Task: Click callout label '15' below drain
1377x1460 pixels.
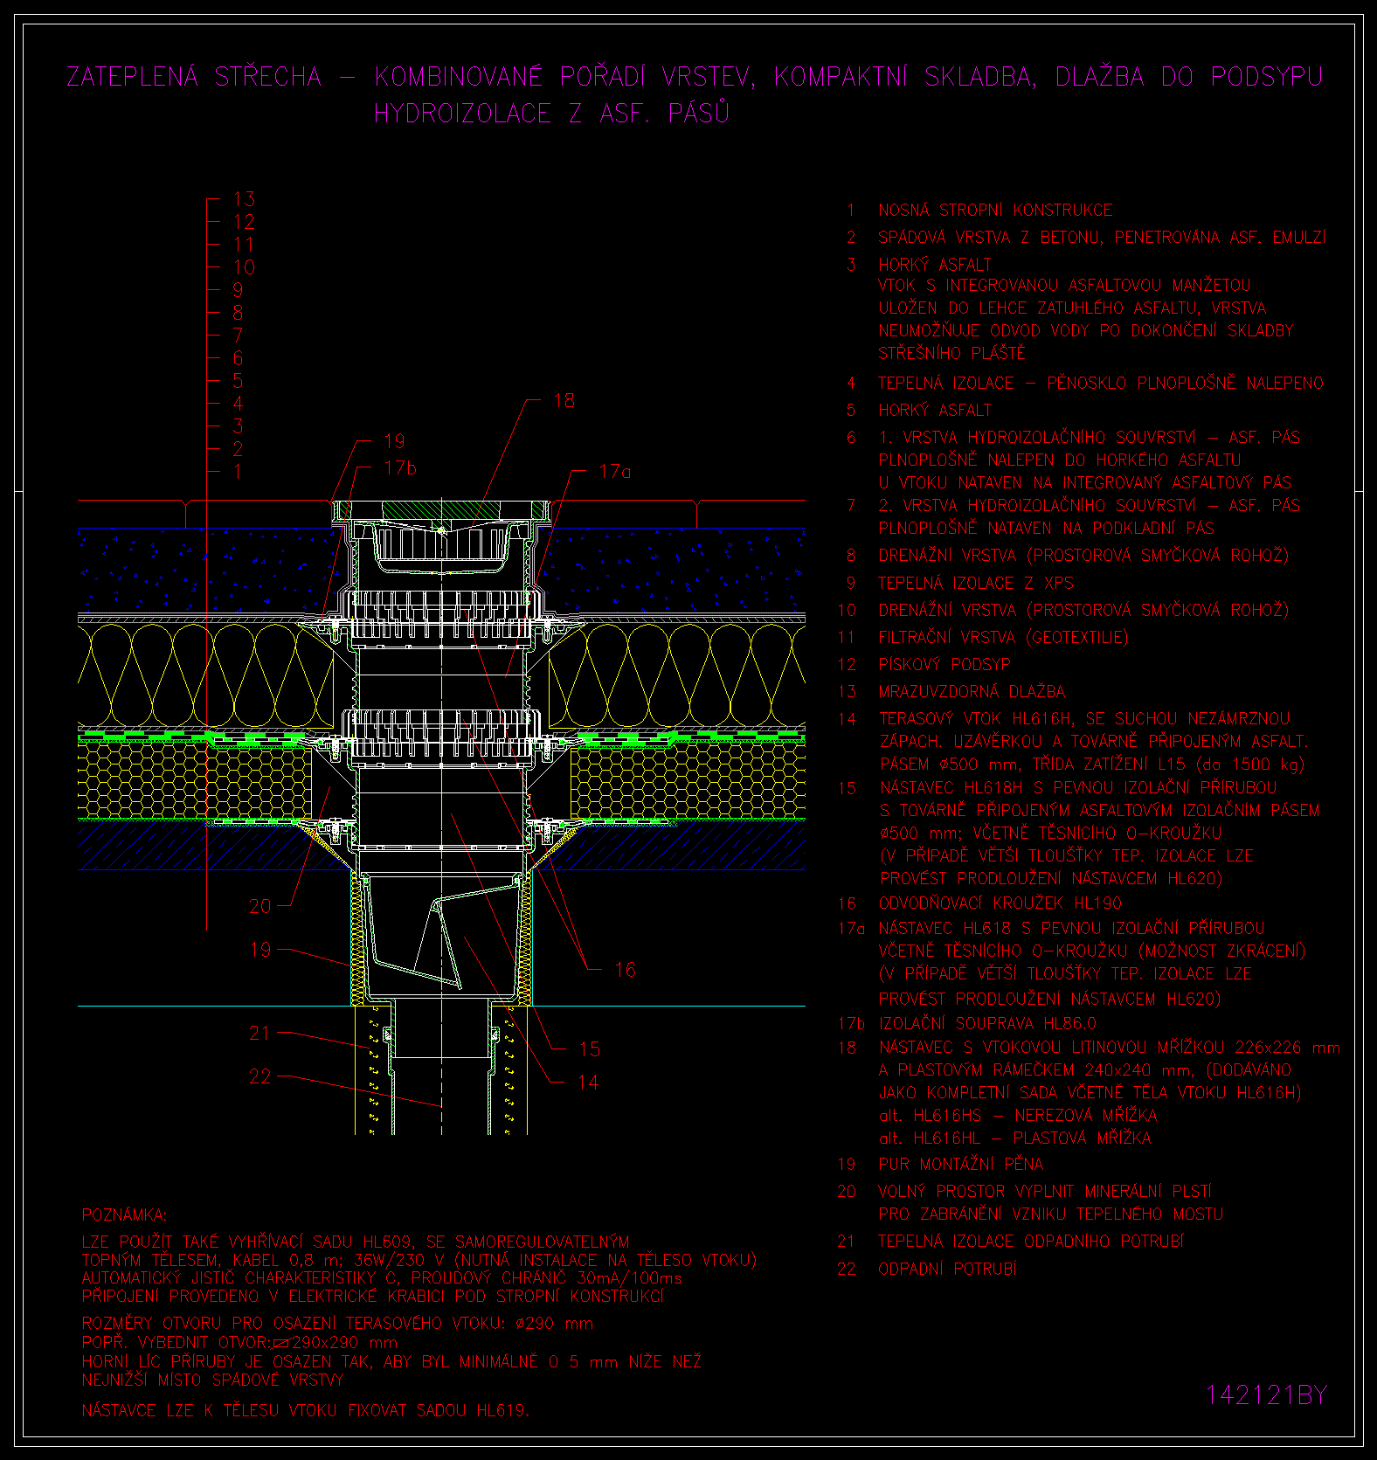Action: pos(589,1048)
